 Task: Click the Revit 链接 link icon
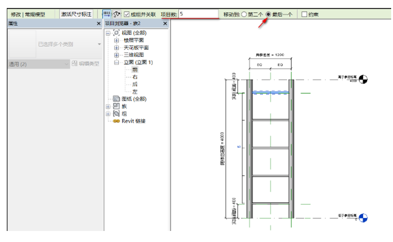tap(116, 121)
